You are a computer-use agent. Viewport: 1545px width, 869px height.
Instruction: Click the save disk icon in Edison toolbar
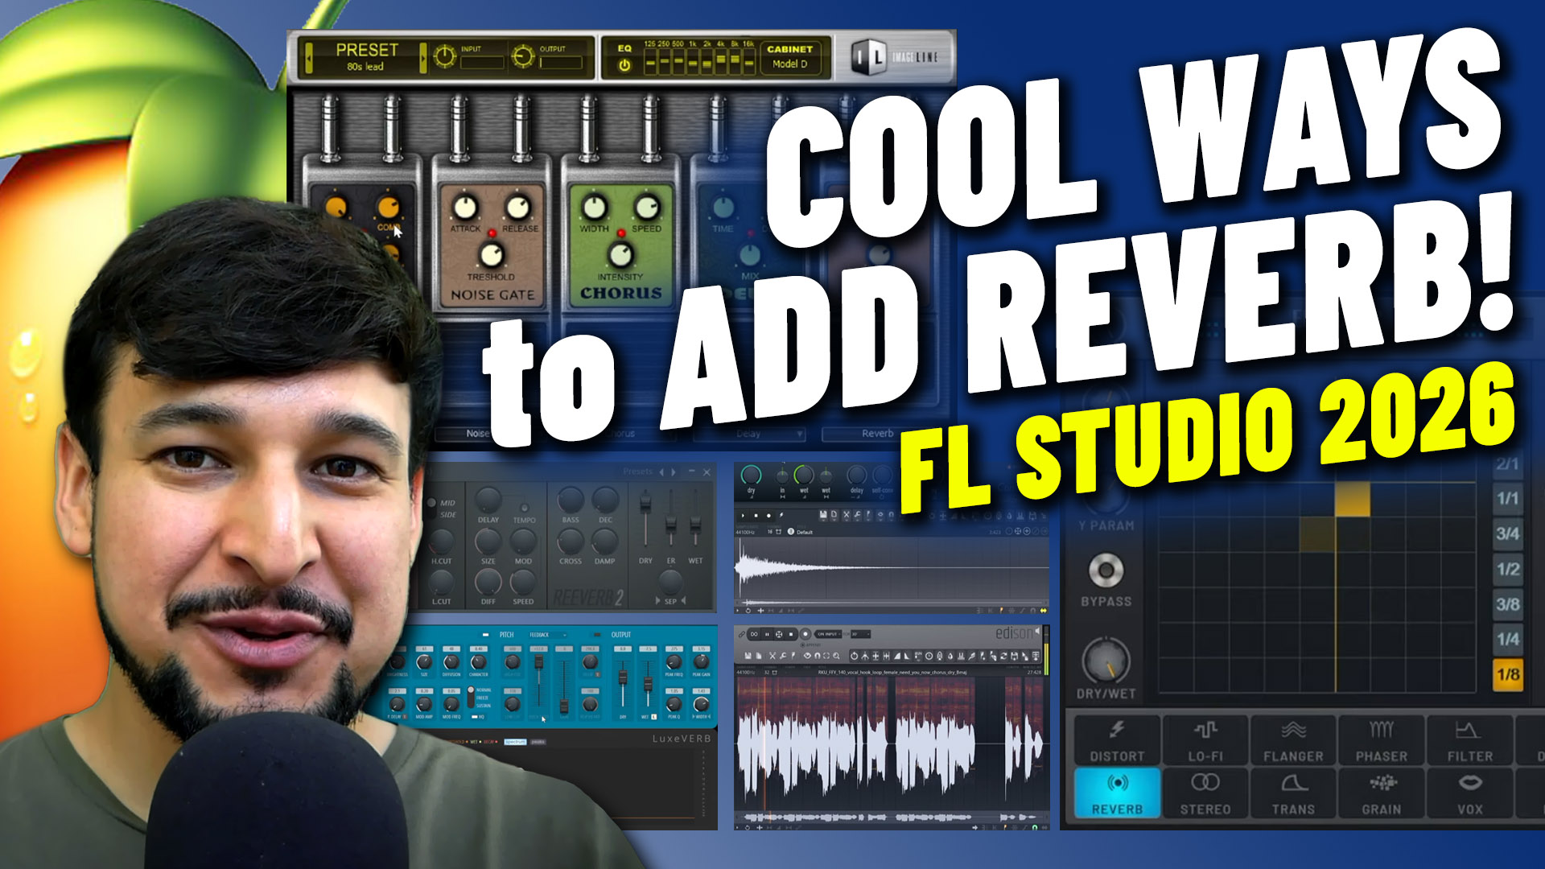click(748, 656)
